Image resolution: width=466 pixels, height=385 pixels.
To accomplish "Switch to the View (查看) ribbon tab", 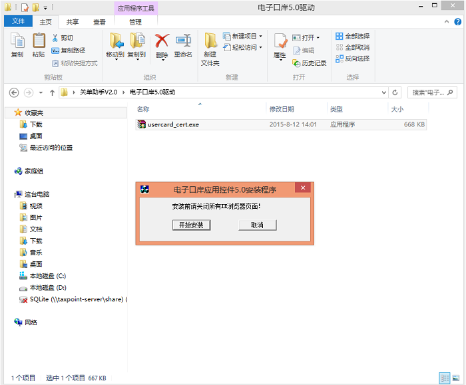I will pyautogui.click(x=99, y=22).
